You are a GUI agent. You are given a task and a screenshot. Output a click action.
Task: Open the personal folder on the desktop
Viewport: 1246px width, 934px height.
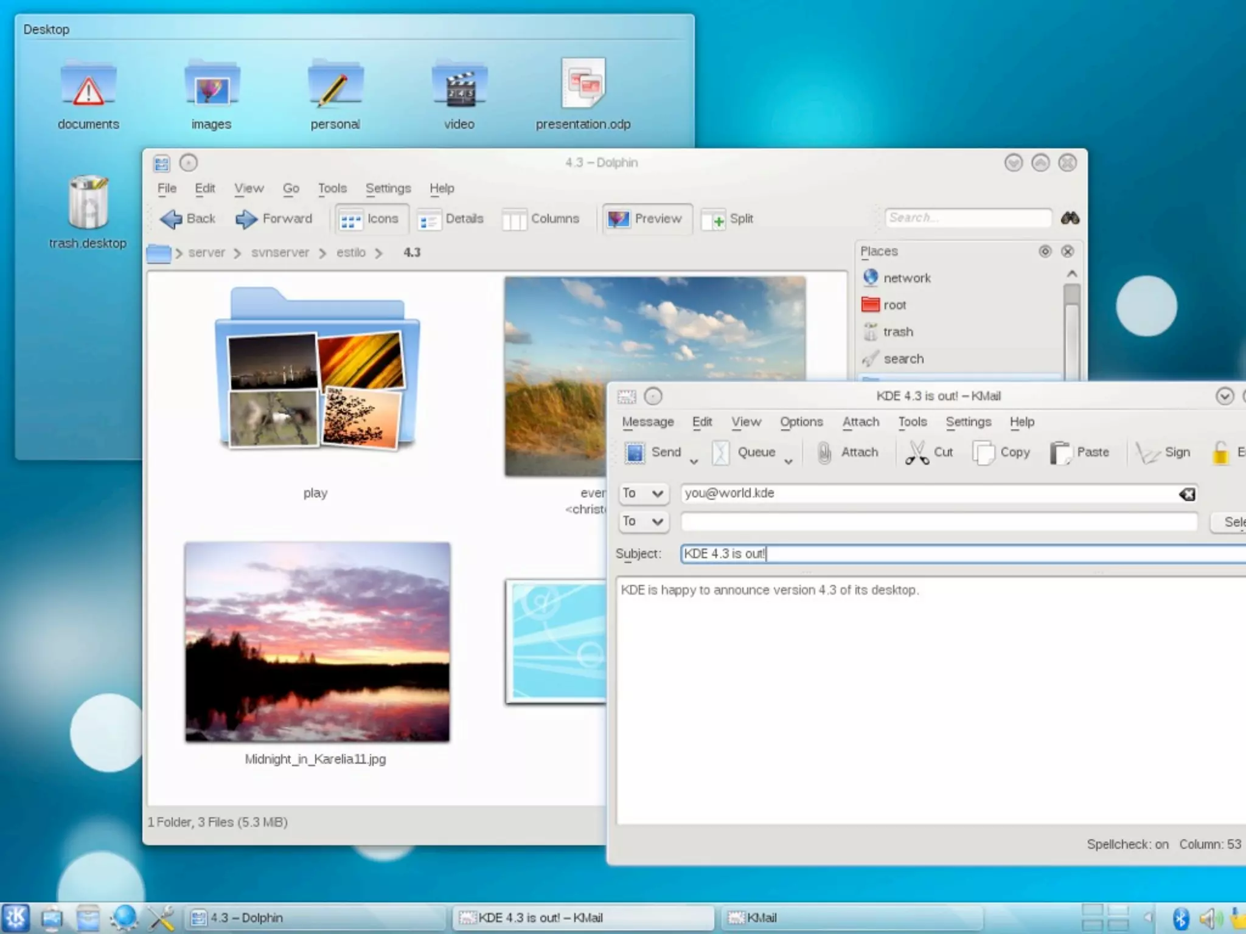click(335, 94)
